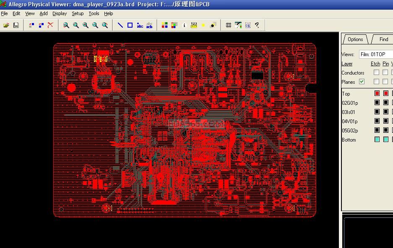Screen dimensions: 393x248
Task: Open the Help menu
Action: 109,13
